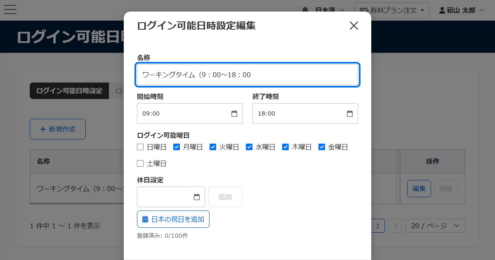This screenshot has width=495, height=260.
Task: Click the 1 件中 1 ～ 1 件を表示 text
Action: [x=65, y=226]
